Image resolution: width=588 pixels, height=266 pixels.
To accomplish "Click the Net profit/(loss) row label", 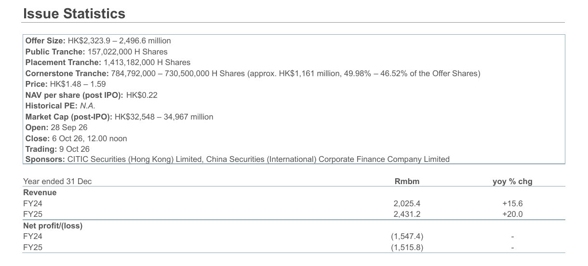I will click(53, 226).
